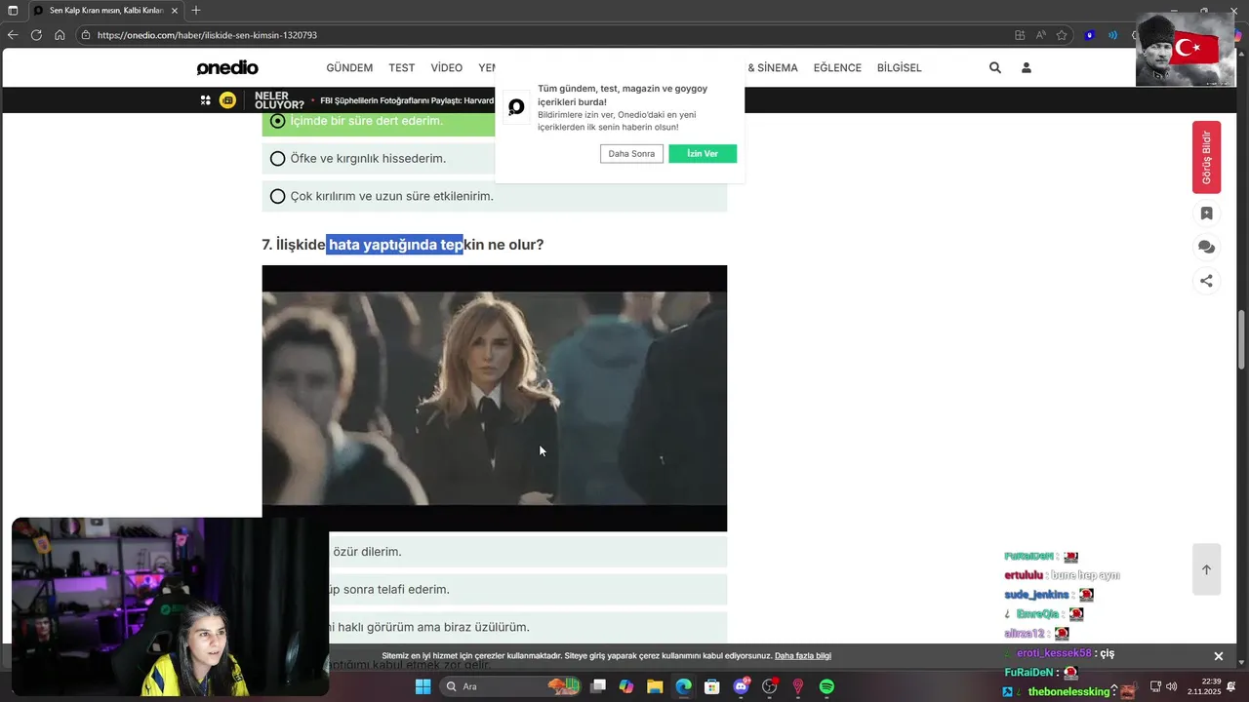Close the cookie notice bar
Viewport: 1249px width, 702px height.
click(1218, 656)
